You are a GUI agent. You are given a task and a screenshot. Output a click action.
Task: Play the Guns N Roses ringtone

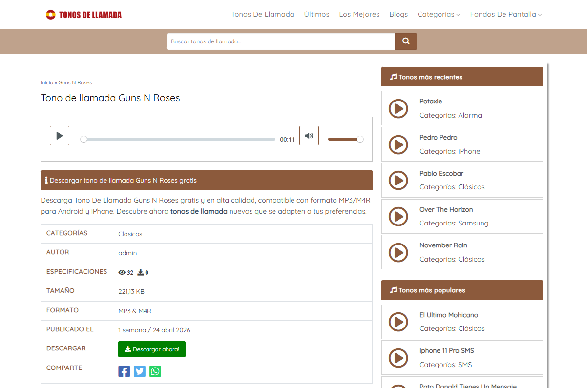point(60,136)
